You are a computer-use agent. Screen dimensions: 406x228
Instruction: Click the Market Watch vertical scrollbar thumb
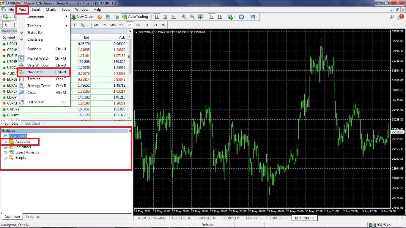(x=129, y=57)
